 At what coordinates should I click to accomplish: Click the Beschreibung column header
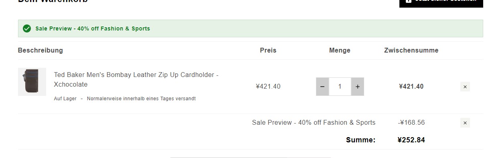pyautogui.click(x=40, y=50)
